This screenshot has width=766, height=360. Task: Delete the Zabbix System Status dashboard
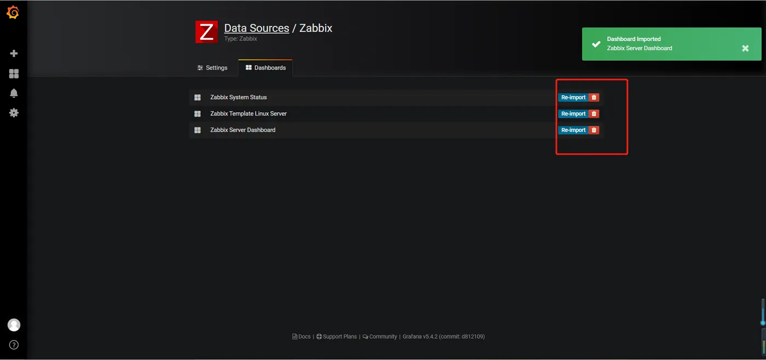594,97
